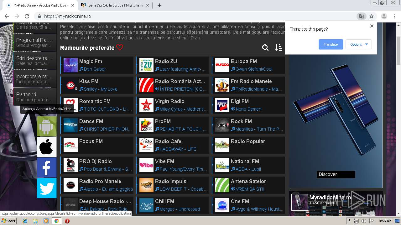Click the PRO Dj Radio logo
The image size is (401, 225).
(x=70, y=165)
